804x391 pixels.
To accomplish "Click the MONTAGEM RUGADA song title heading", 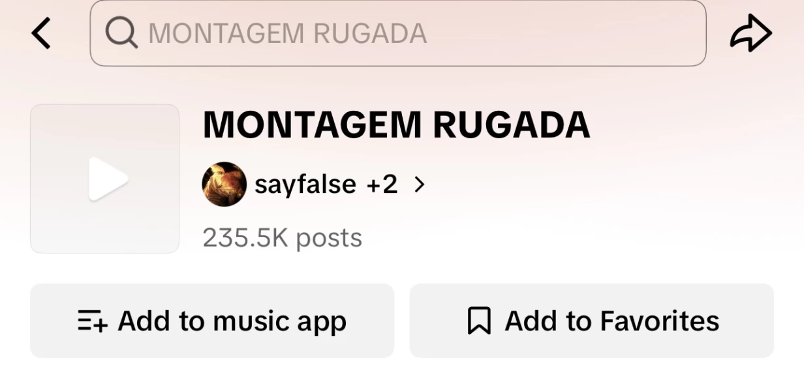I will [x=396, y=124].
